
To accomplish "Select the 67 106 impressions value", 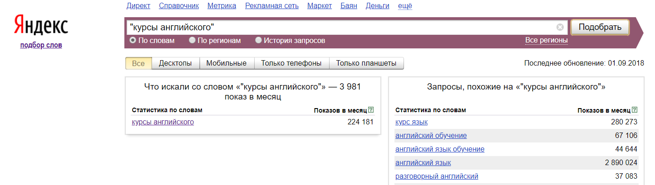I will [626, 136].
